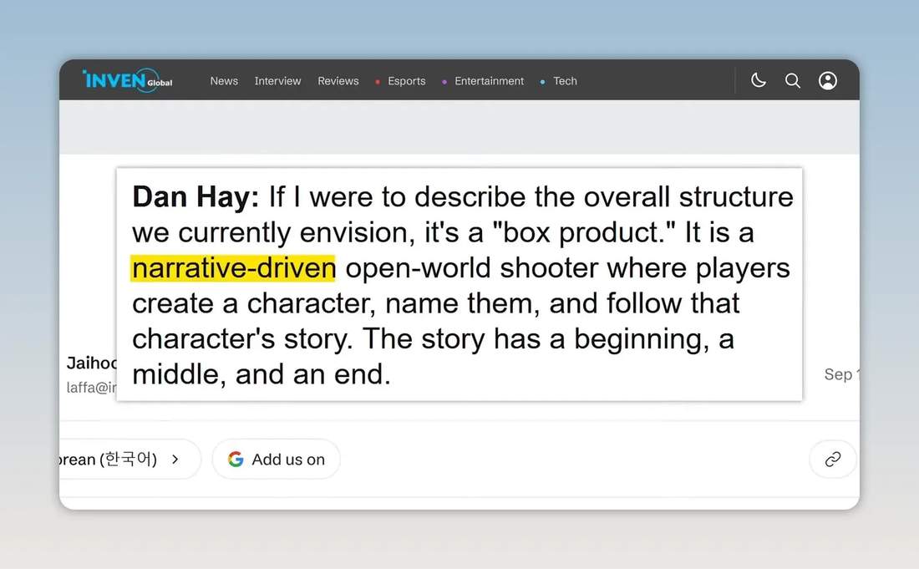Select Esports in the navigation bar
Image resolution: width=919 pixels, height=569 pixels.
point(406,81)
